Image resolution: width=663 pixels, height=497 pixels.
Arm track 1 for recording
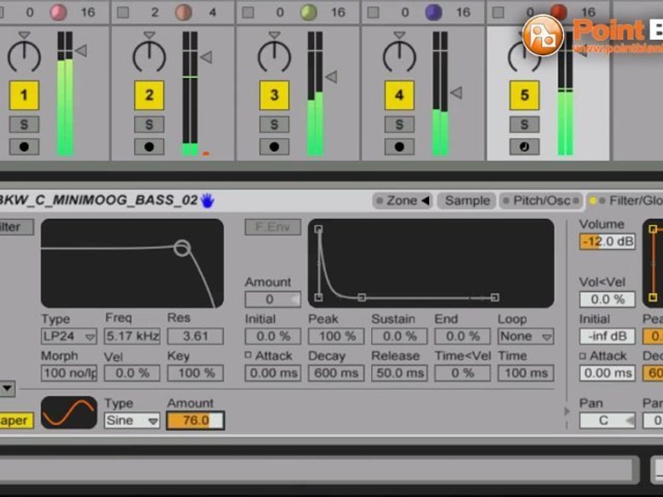point(24,146)
